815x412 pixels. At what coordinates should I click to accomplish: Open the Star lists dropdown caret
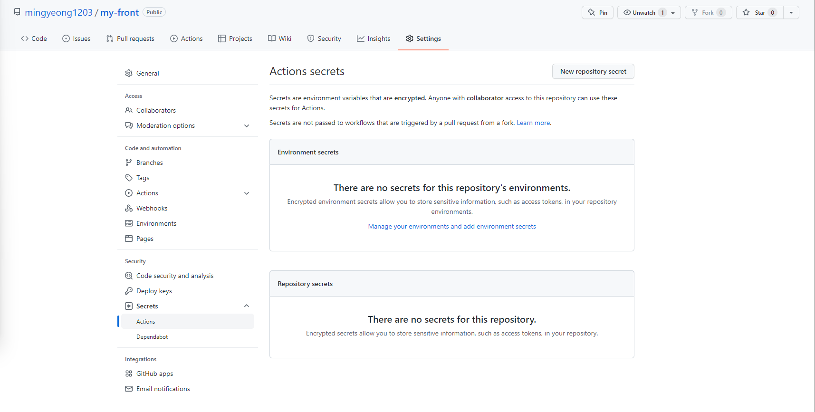pos(791,12)
